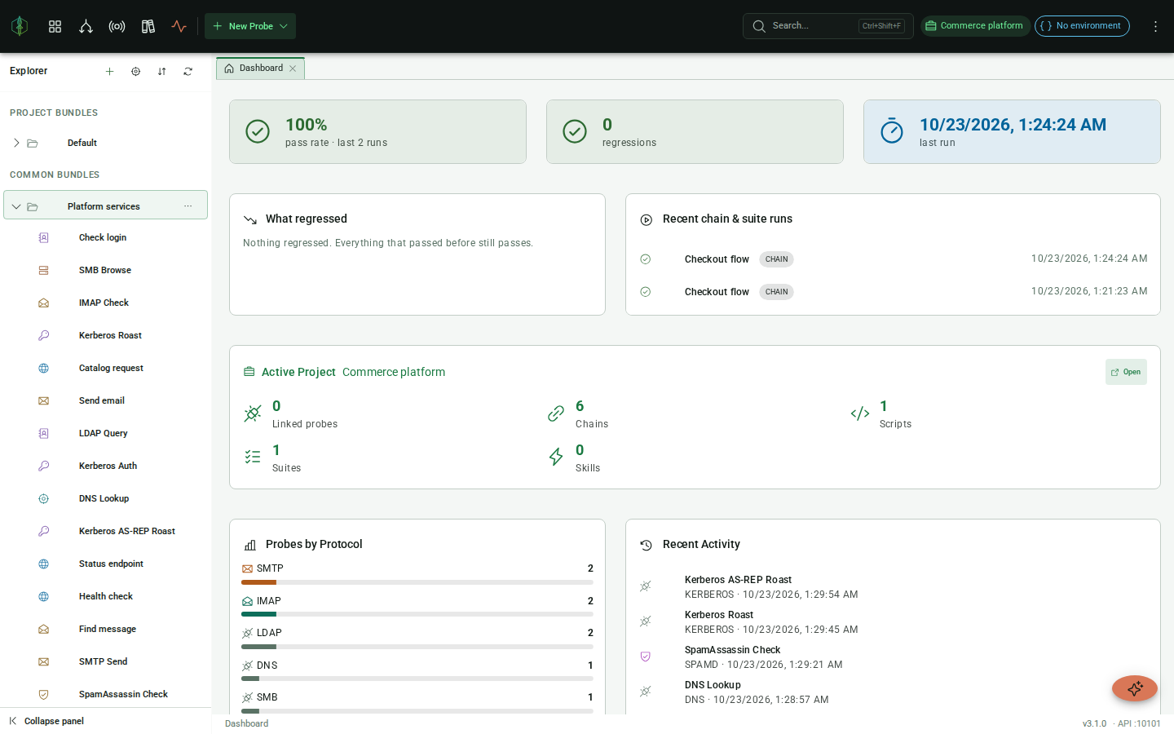Viewport: 1174px width, 734px height.
Task: Open the New Probe dropdown
Action: 250,26
